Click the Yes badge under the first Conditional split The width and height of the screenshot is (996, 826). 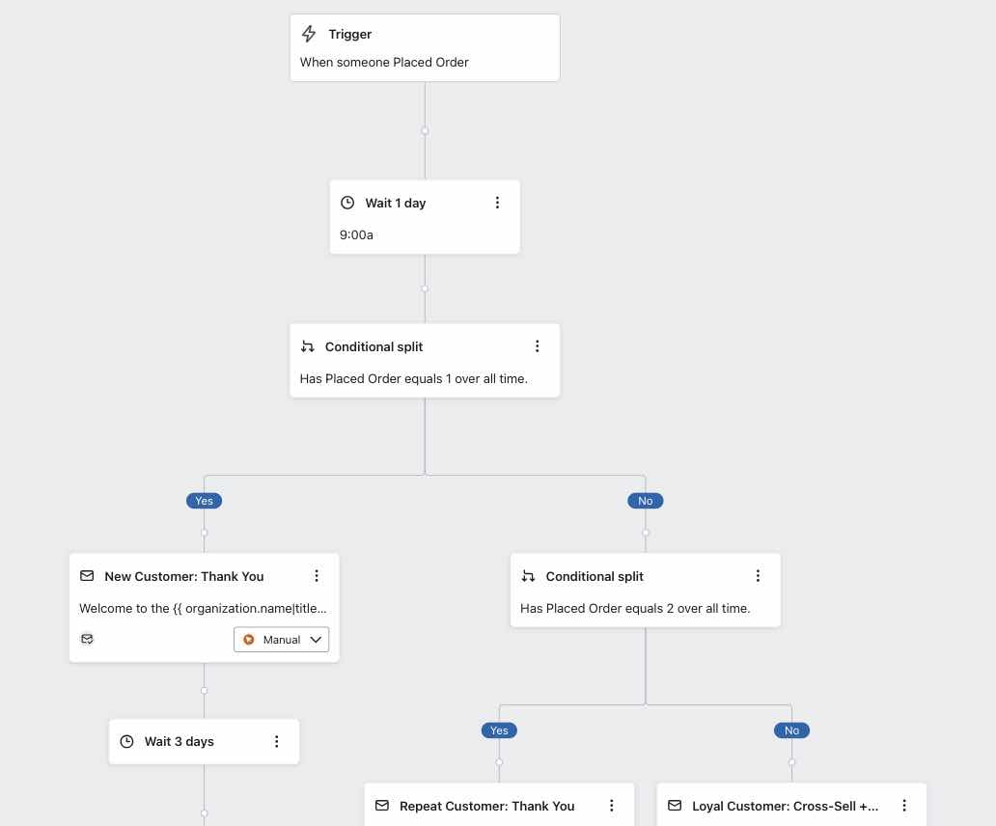(x=204, y=500)
